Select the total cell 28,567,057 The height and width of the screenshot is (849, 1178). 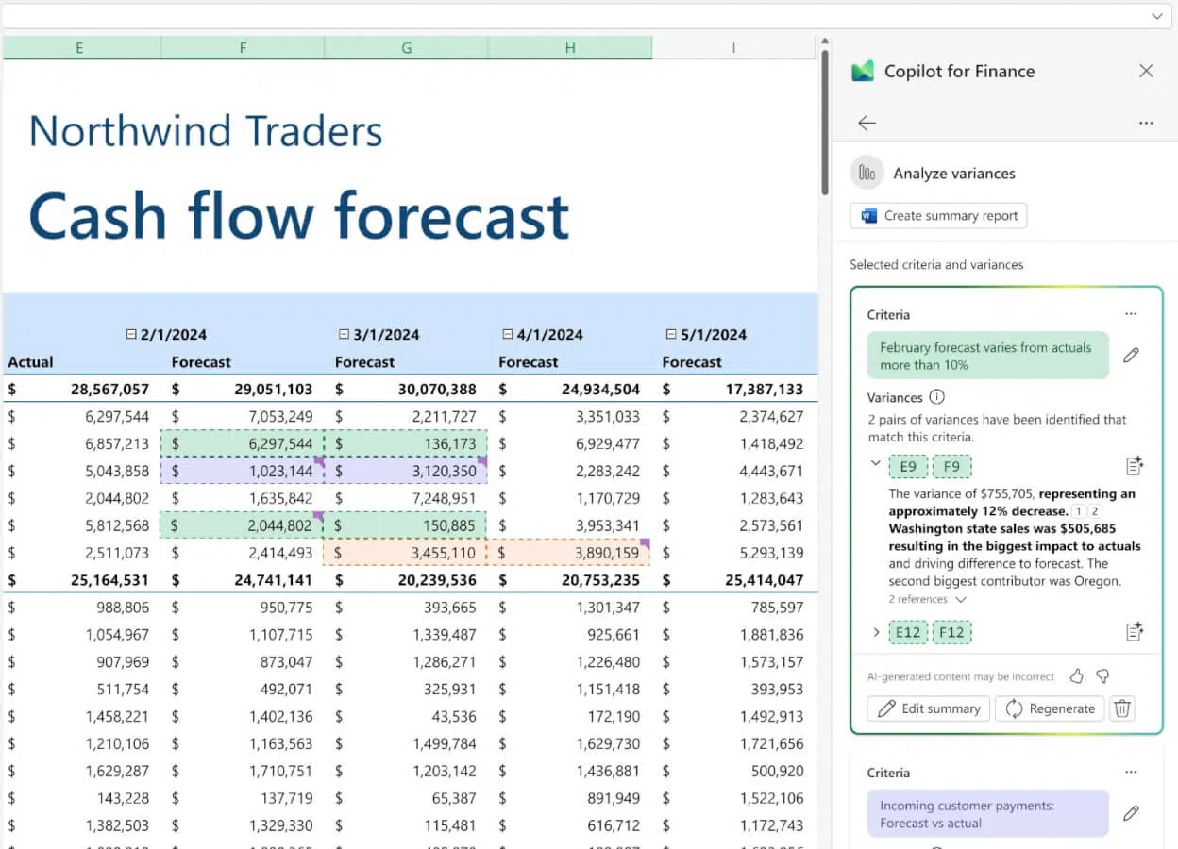pos(79,389)
